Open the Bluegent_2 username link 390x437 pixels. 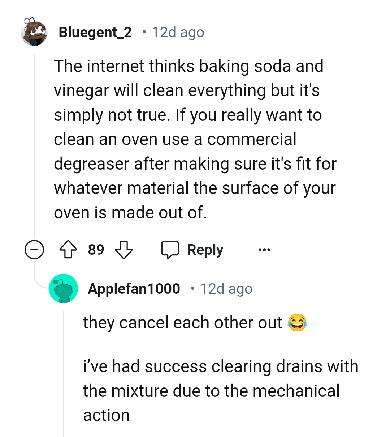(x=95, y=33)
